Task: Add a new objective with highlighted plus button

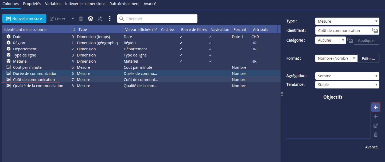Action: coord(375,107)
